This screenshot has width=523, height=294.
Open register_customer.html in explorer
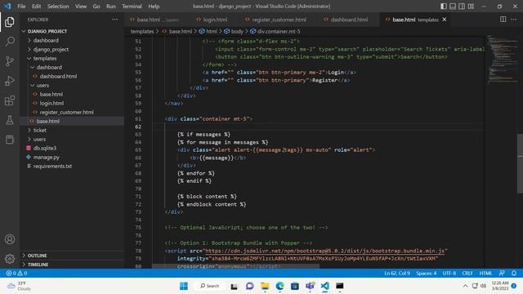click(66, 113)
